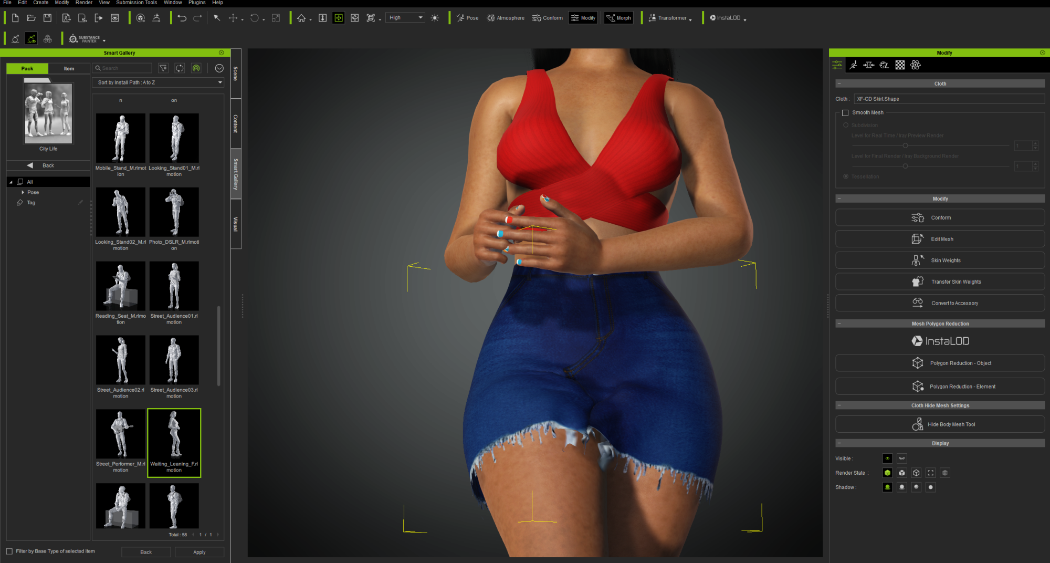This screenshot has height=563, width=1050.
Task: Click Smart Gallery refresh icon
Action: point(180,68)
